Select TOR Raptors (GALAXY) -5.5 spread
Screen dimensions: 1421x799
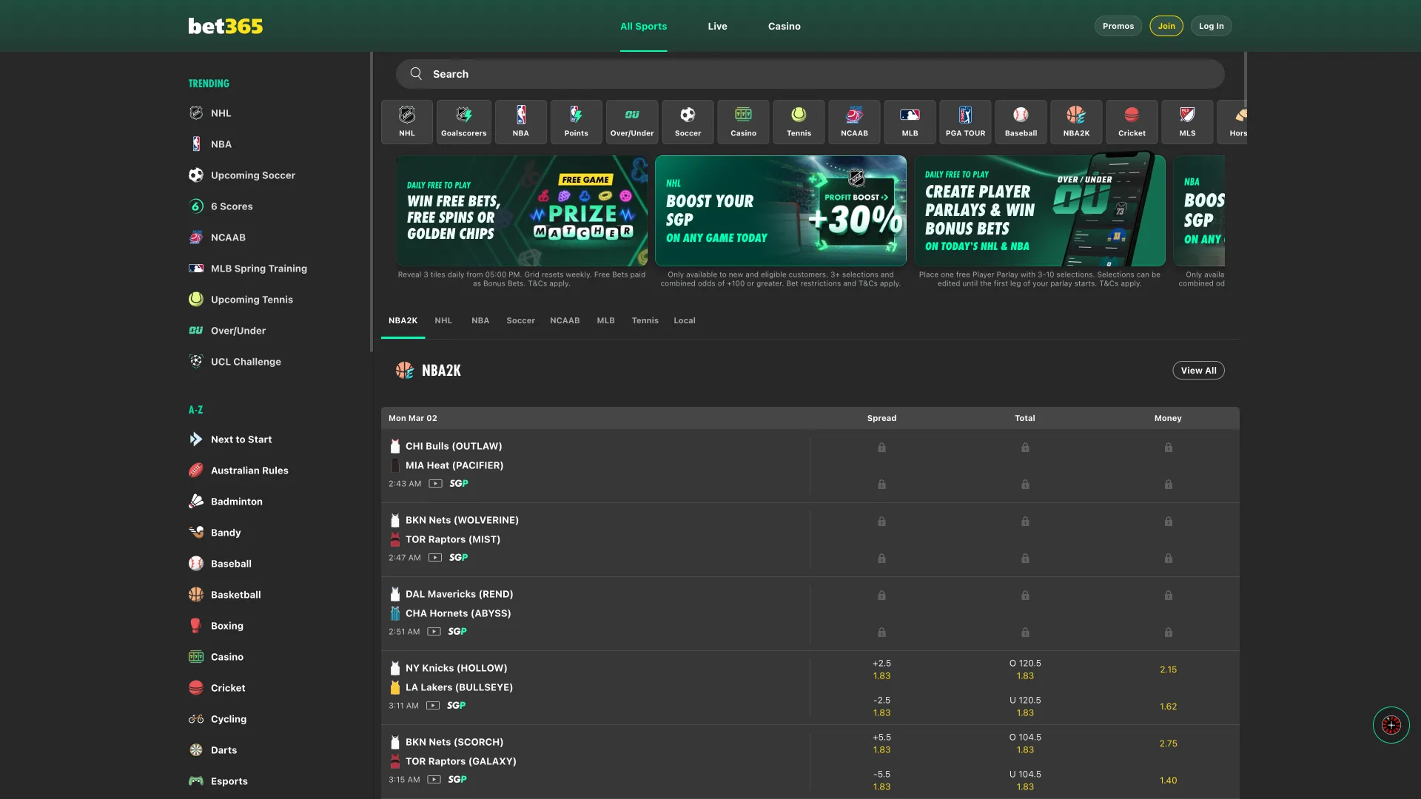click(881, 781)
